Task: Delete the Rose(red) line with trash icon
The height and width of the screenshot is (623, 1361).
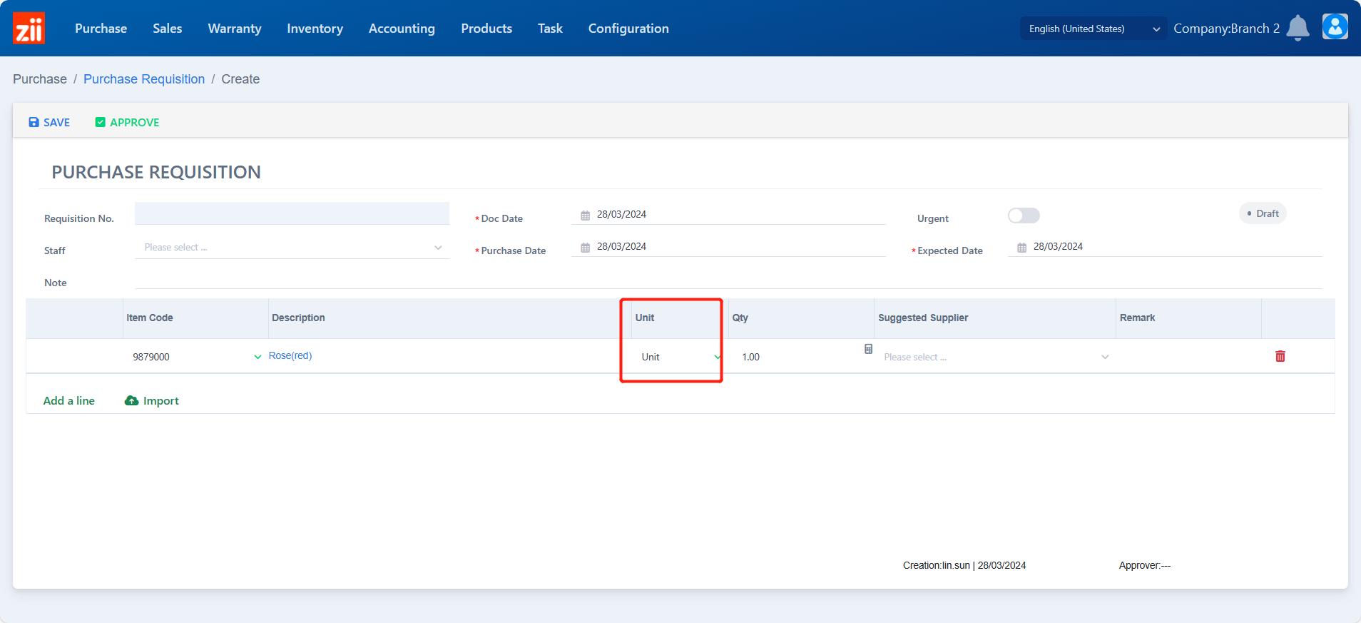Action: [1280, 356]
